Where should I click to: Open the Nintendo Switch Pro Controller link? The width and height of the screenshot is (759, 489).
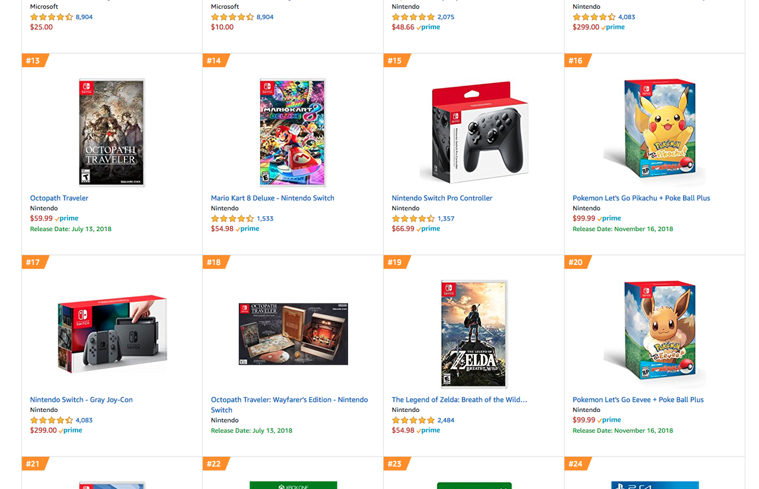click(x=442, y=198)
